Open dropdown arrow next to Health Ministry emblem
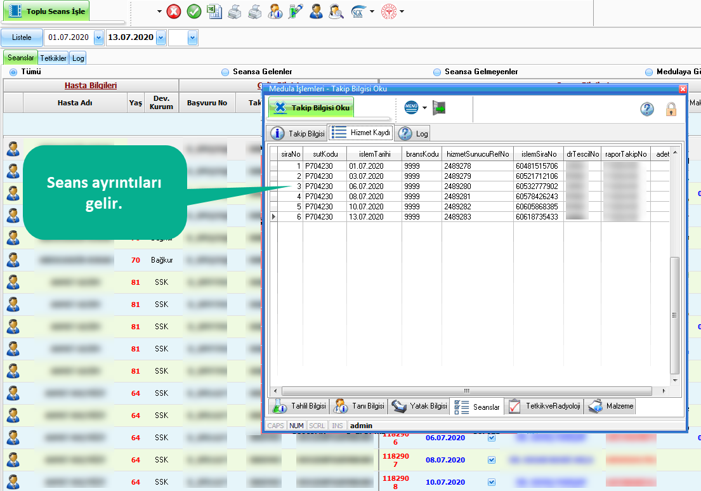Viewport: 701px width, 491px height. [x=402, y=11]
